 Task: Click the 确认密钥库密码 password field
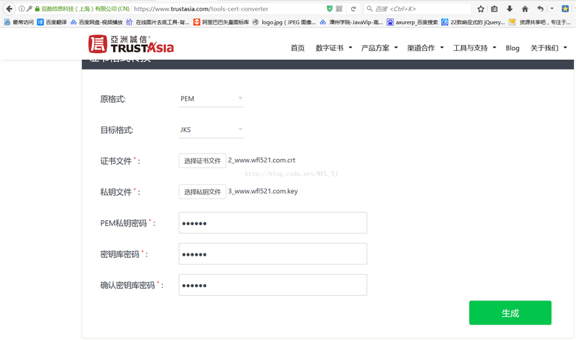pyautogui.click(x=273, y=285)
